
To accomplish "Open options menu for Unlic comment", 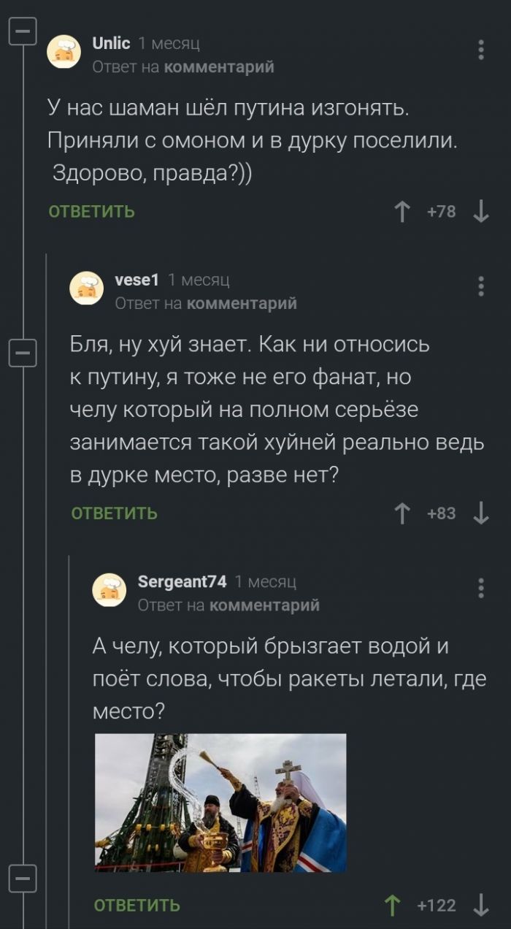I will [480, 50].
